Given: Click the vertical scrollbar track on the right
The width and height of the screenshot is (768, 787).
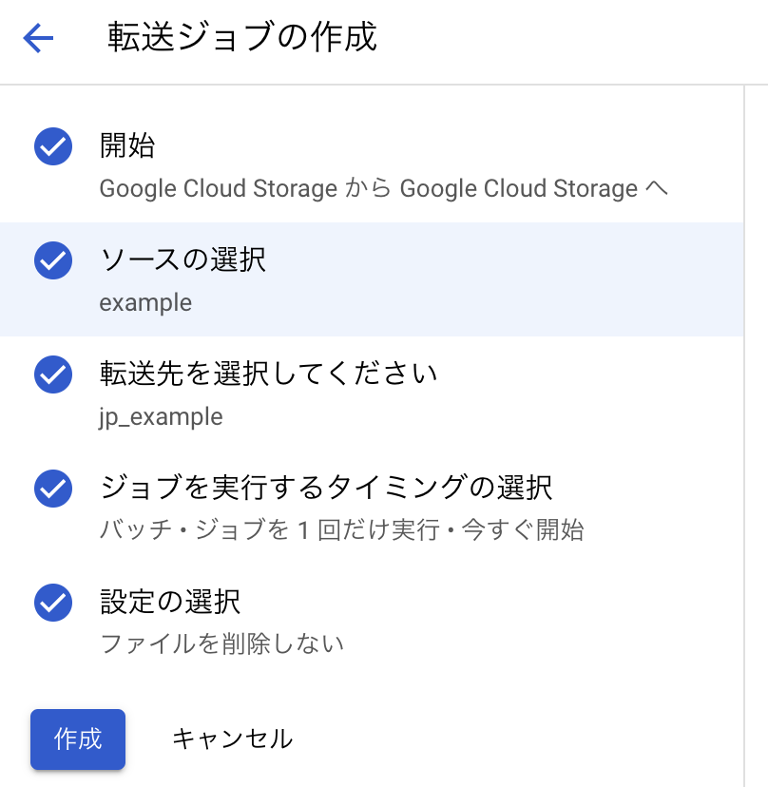Looking at the screenshot, I should (x=755, y=428).
